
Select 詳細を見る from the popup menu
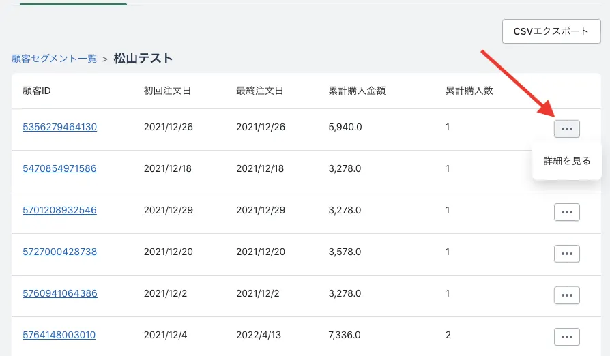566,162
